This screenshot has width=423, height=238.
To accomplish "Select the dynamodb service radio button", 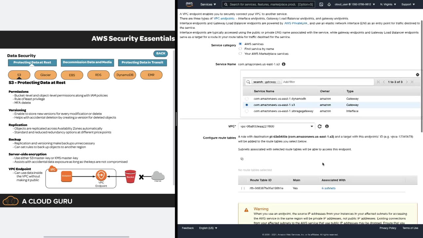I will pyautogui.click(x=247, y=99).
